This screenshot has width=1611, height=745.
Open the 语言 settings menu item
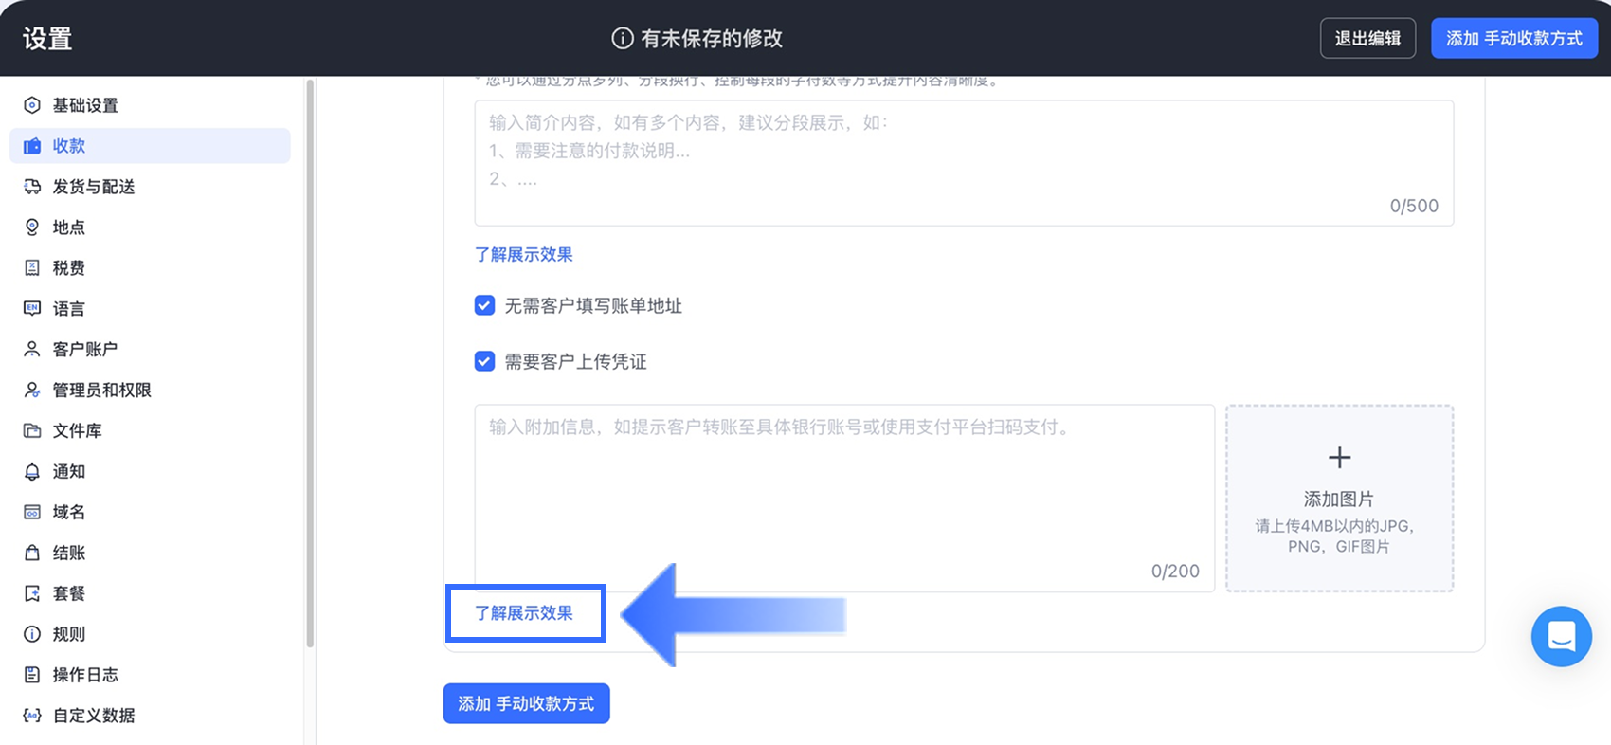click(x=68, y=309)
